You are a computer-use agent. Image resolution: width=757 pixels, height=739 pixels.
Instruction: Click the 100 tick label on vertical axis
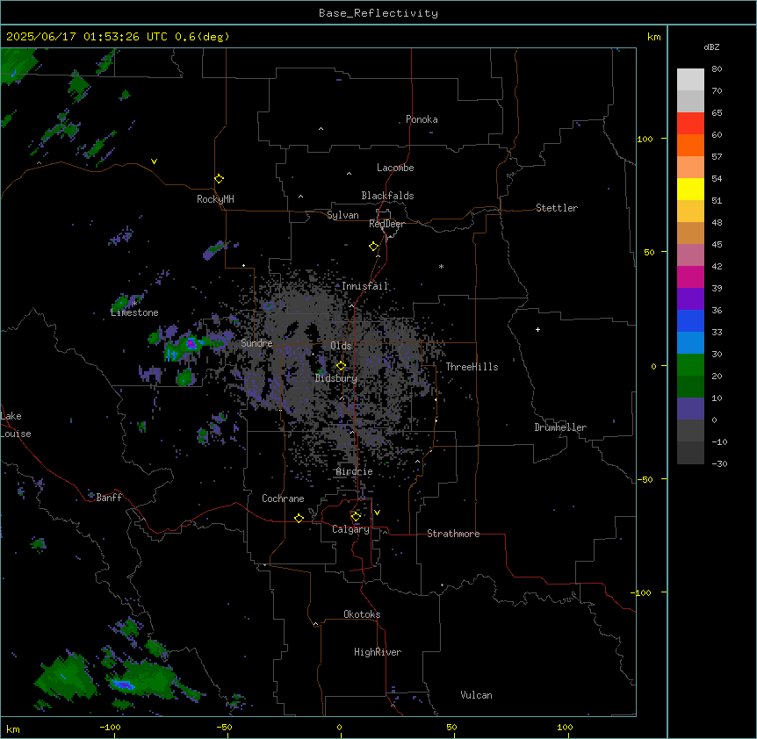(x=645, y=139)
